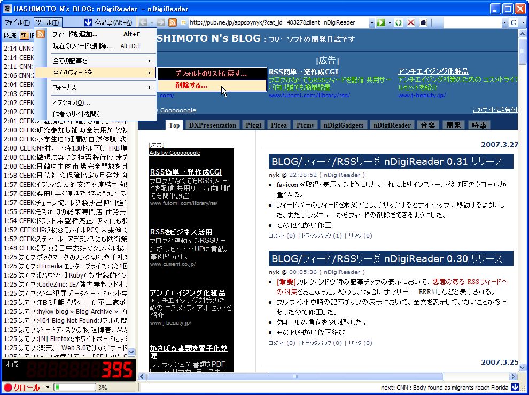Close the open ツール(T) menu
The height and width of the screenshot is (395, 529).
(47, 22)
